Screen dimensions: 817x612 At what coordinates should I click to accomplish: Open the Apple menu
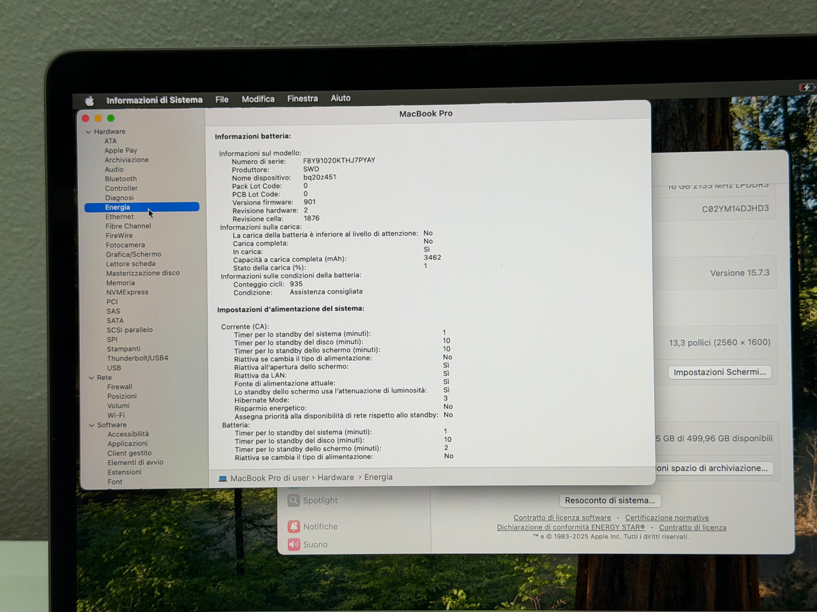pyautogui.click(x=89, y=100)
